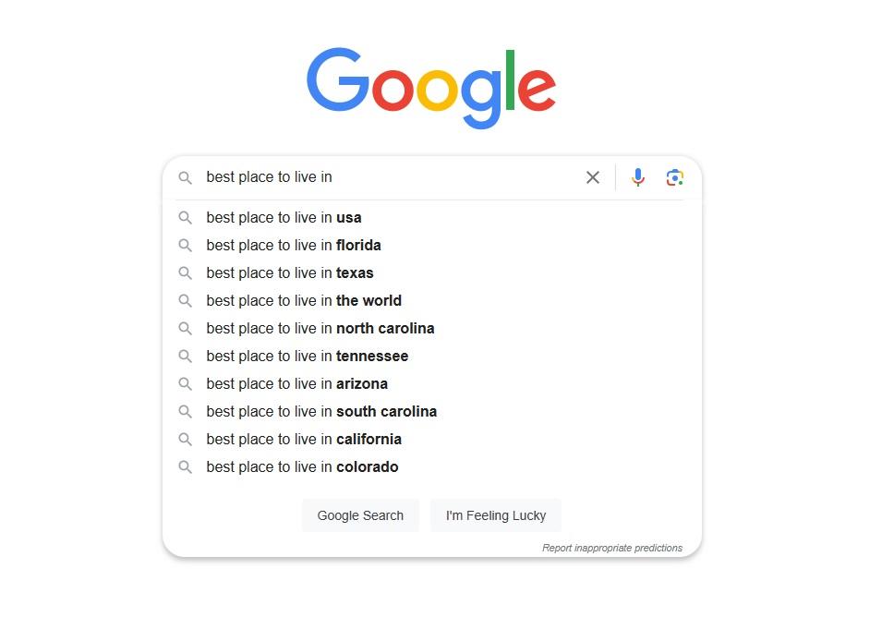This screenshot has width=870, height=629.
Task: Click the Google logo
Action: [430, 85]
